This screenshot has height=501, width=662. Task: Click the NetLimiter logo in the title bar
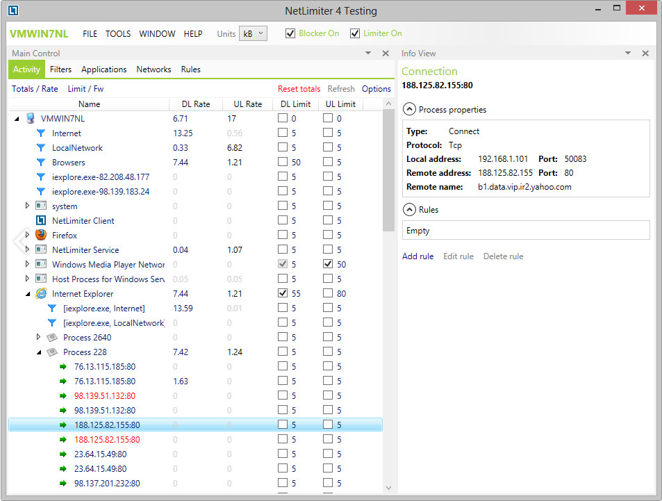[13, 10]
